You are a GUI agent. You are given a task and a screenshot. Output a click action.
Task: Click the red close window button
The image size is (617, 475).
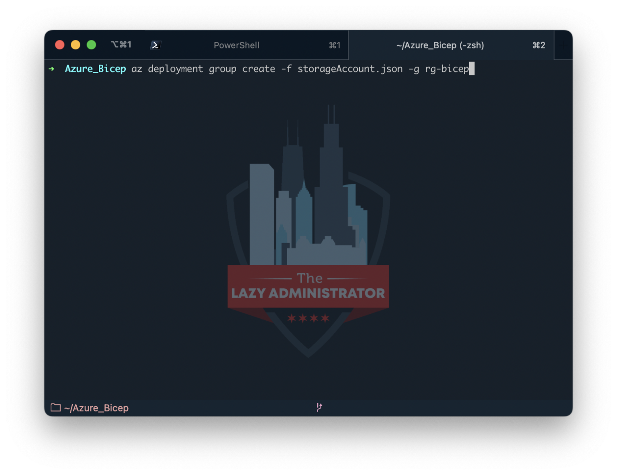coord(60,45)
